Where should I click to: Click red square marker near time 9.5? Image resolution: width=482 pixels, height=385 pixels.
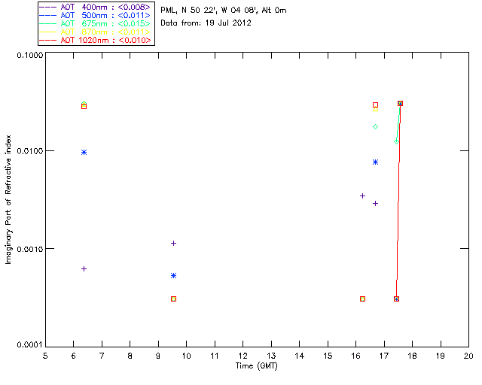173,299
